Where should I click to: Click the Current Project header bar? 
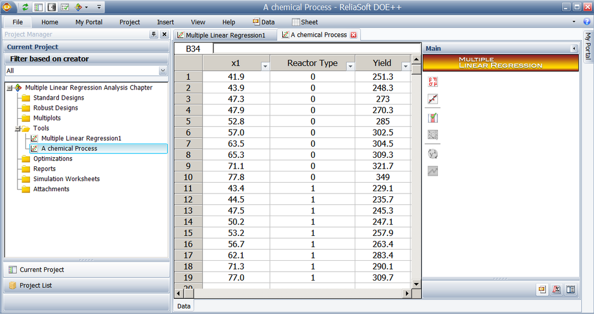[x=87, y=47]
